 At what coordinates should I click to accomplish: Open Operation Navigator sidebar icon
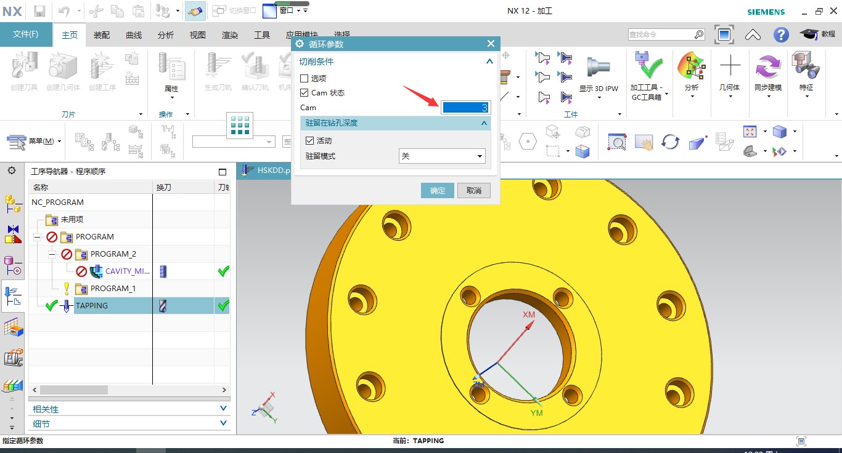(13, 296)
